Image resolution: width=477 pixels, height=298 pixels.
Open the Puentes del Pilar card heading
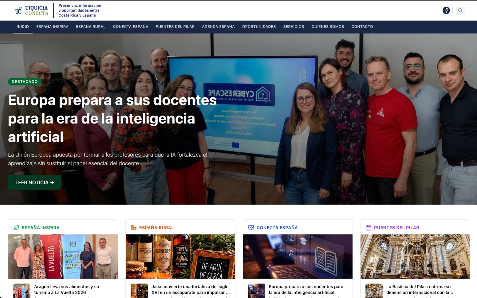pos(396,228)
